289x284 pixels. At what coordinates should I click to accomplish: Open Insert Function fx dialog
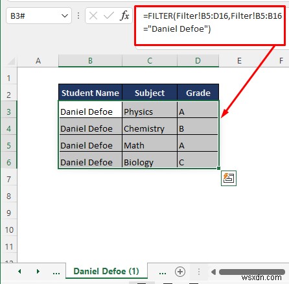point(124,16)
